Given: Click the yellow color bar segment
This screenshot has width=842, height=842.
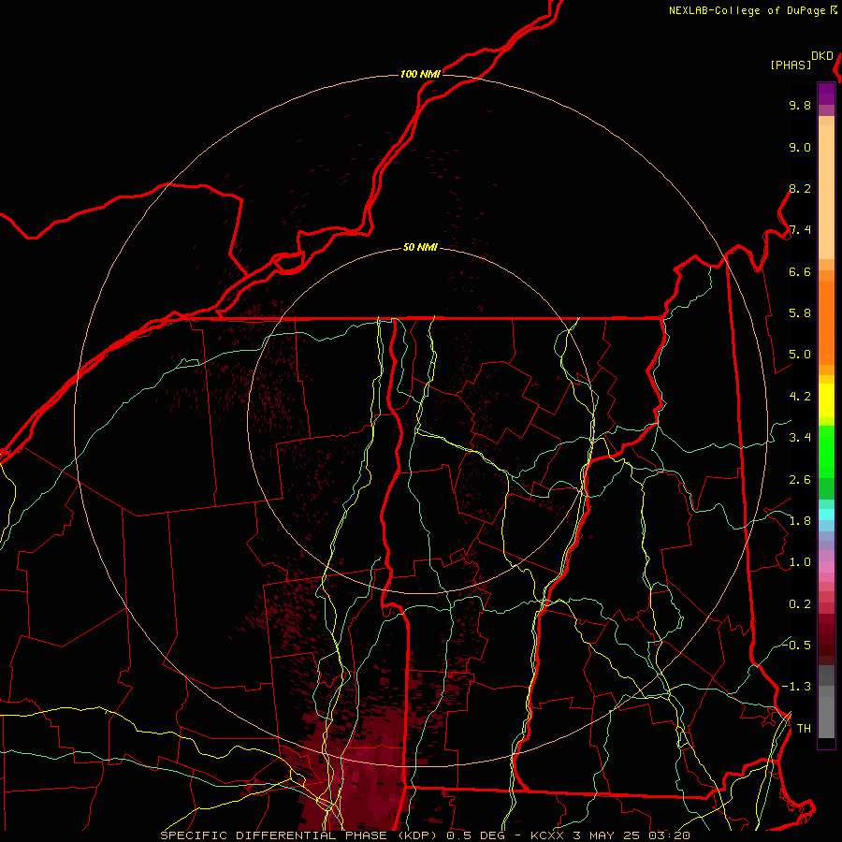Looking at the screenshot, I should click(x=826, y=400).
